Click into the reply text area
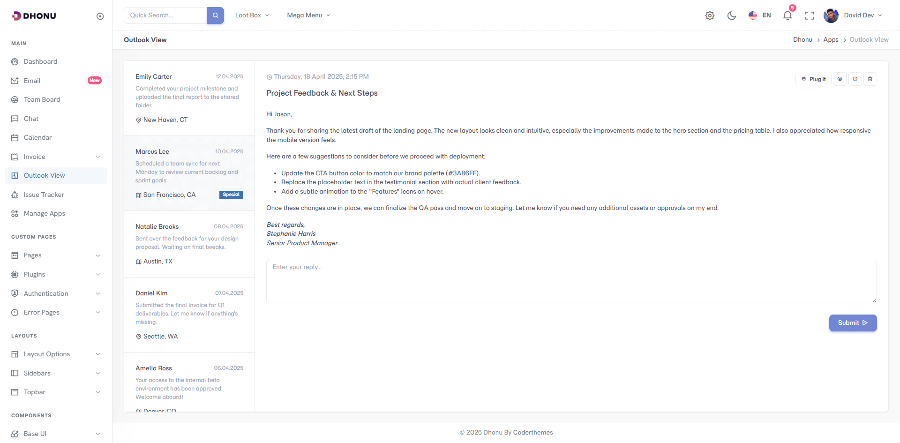 point(571,281)
